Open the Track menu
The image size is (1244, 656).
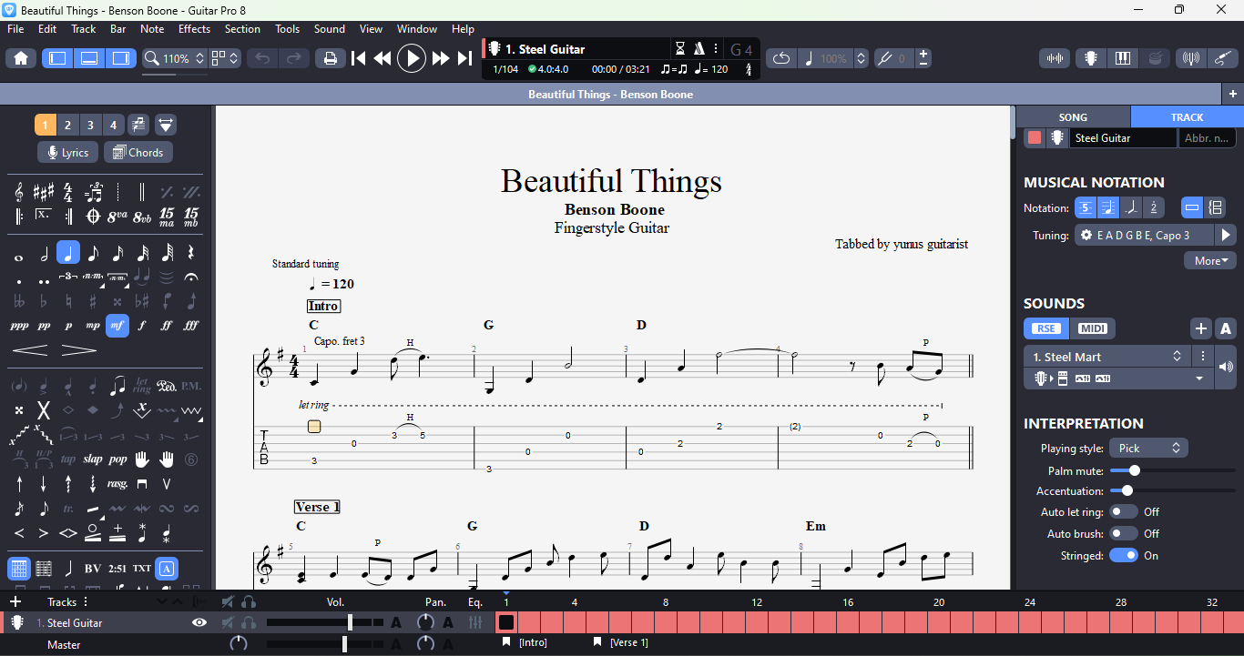click(84, 29)
